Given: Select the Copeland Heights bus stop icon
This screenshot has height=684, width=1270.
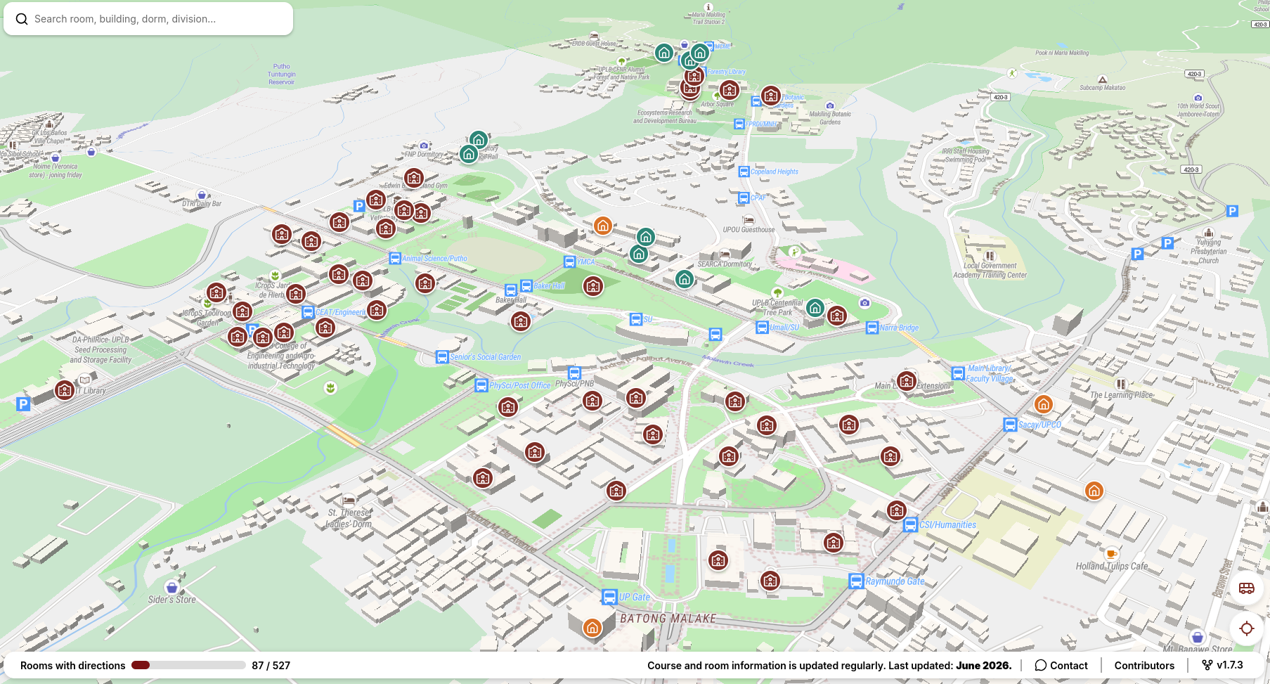Looking at the screenshot, I should [x=744, y=172].
